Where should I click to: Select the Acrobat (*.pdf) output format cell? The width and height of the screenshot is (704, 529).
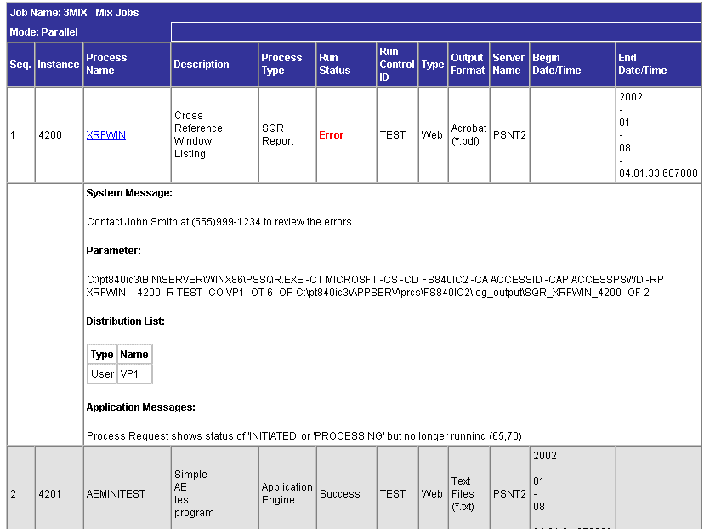[468, 134]
